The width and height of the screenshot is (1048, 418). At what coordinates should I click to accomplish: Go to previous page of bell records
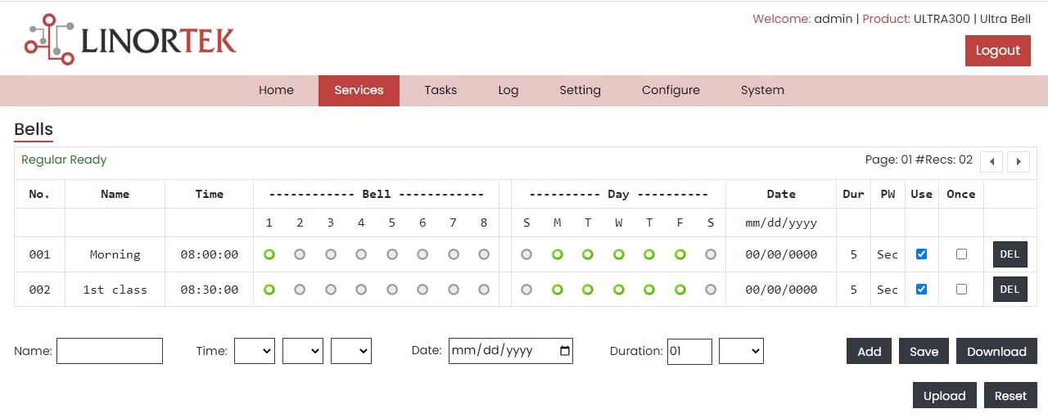tap(992, 161)
